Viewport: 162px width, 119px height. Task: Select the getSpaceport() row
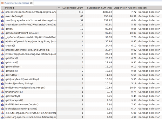click(x=81, y=100)
